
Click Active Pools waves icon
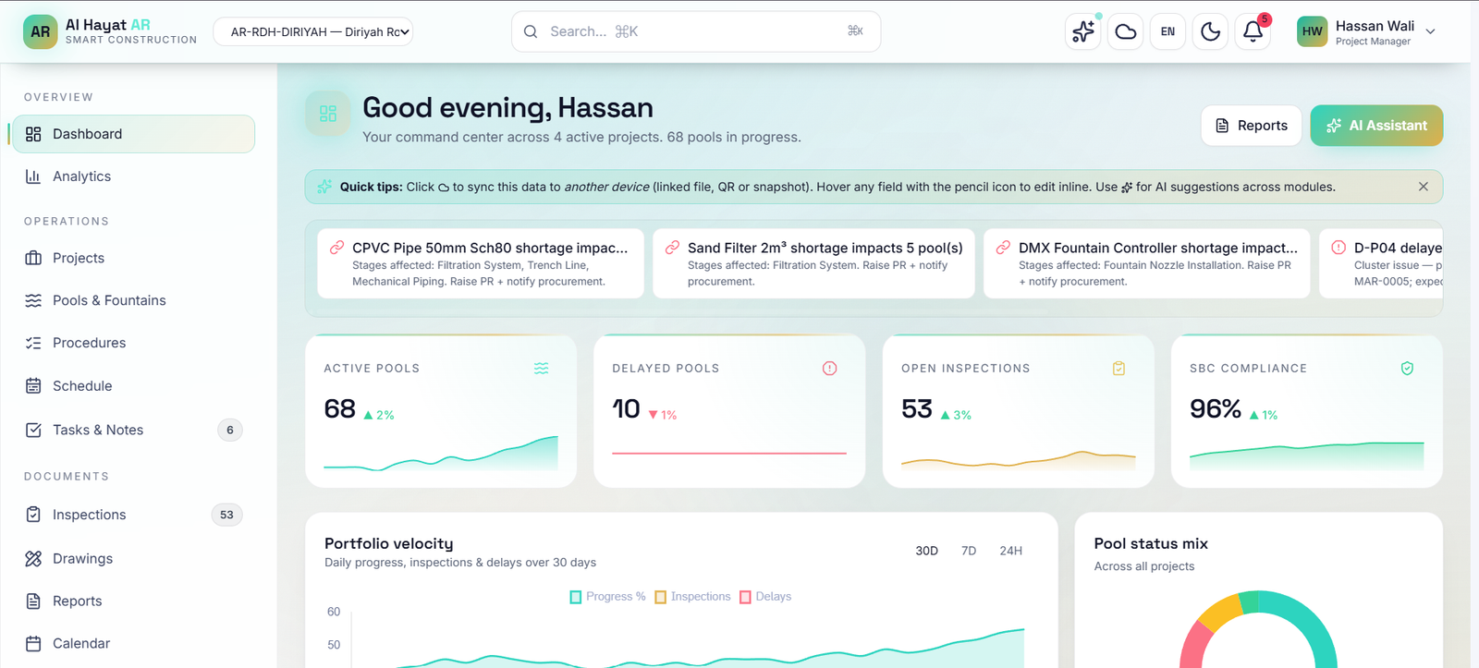(x=541, y=369)
